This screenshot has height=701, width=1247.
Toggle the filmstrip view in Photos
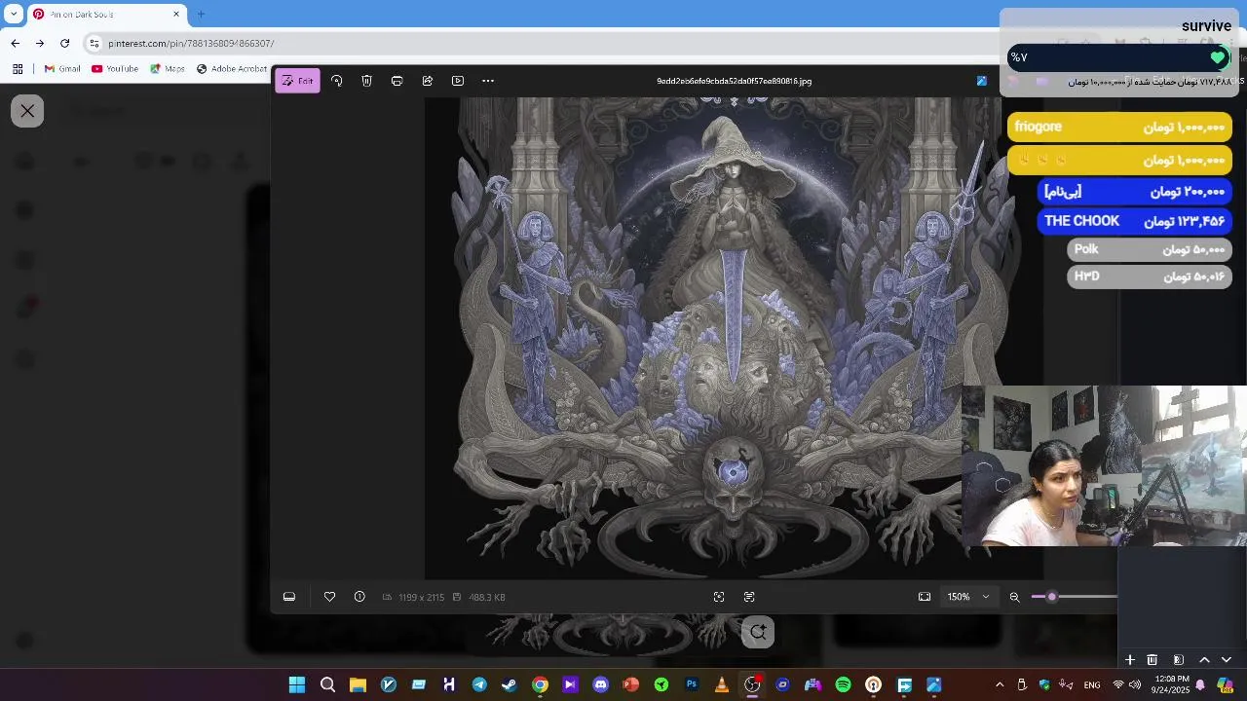pos(289,597)
